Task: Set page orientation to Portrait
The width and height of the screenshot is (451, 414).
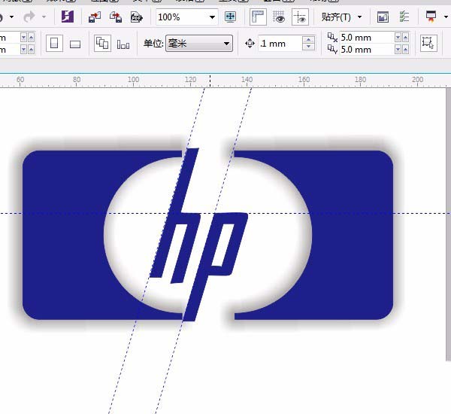Action: (54, 43)
